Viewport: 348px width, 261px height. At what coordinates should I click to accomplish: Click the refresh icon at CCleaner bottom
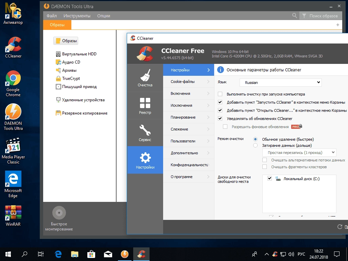340,227
